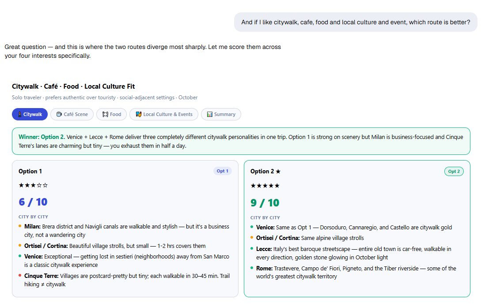
Task: Click the Opt 1 badge
Action: (x=223, y=171)
